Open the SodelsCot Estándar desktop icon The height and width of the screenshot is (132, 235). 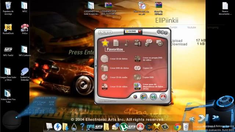pyautogui.click(x=25, y=74)
